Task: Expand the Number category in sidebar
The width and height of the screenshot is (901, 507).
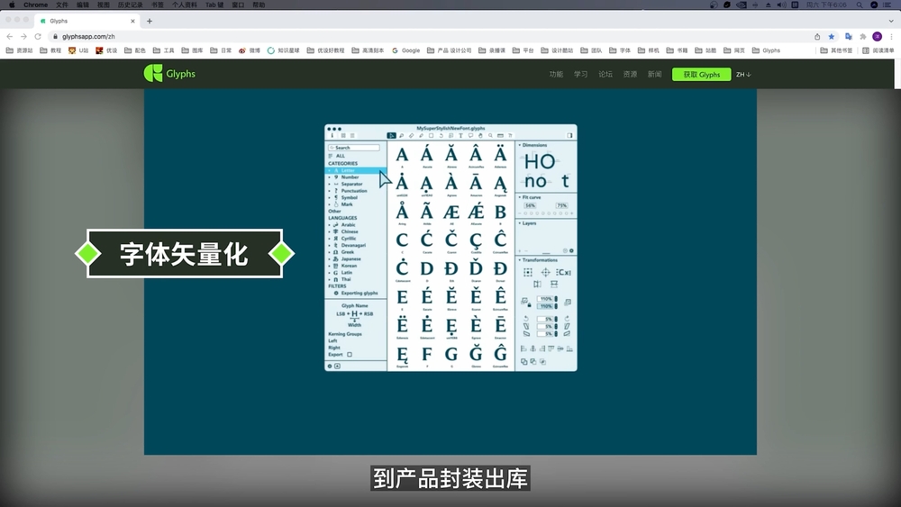Action: pyautogui.click(x=330, y=177)
